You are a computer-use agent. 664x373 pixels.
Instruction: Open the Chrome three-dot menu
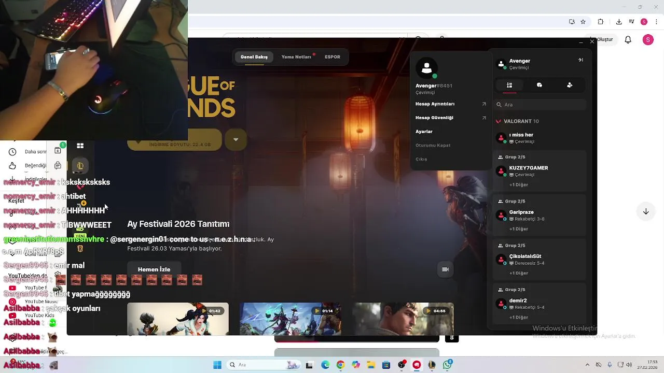[656, 22]
